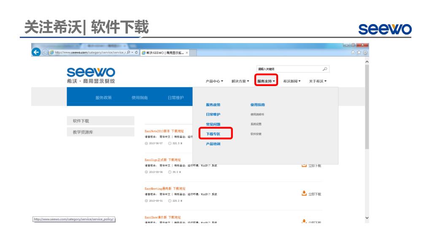
Task: Click the browser forward arrow button
Action: 45,52
